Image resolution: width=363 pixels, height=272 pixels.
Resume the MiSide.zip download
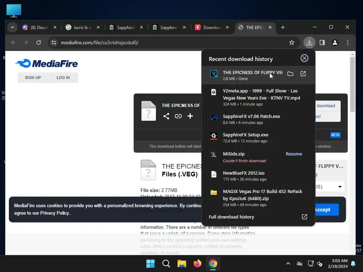294,154
